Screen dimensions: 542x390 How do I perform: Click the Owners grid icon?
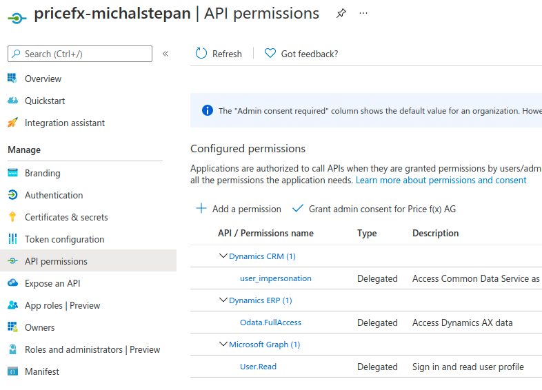click(x=12, y=327)
